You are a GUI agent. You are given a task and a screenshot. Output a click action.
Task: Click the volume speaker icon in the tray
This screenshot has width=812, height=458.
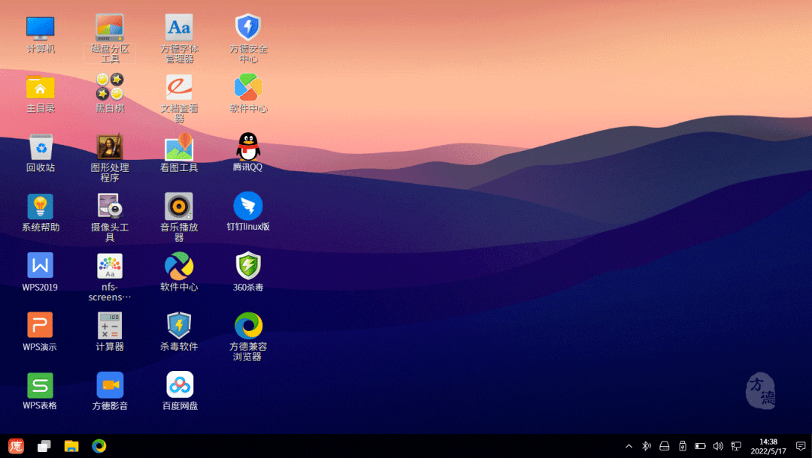coord(718,446)
